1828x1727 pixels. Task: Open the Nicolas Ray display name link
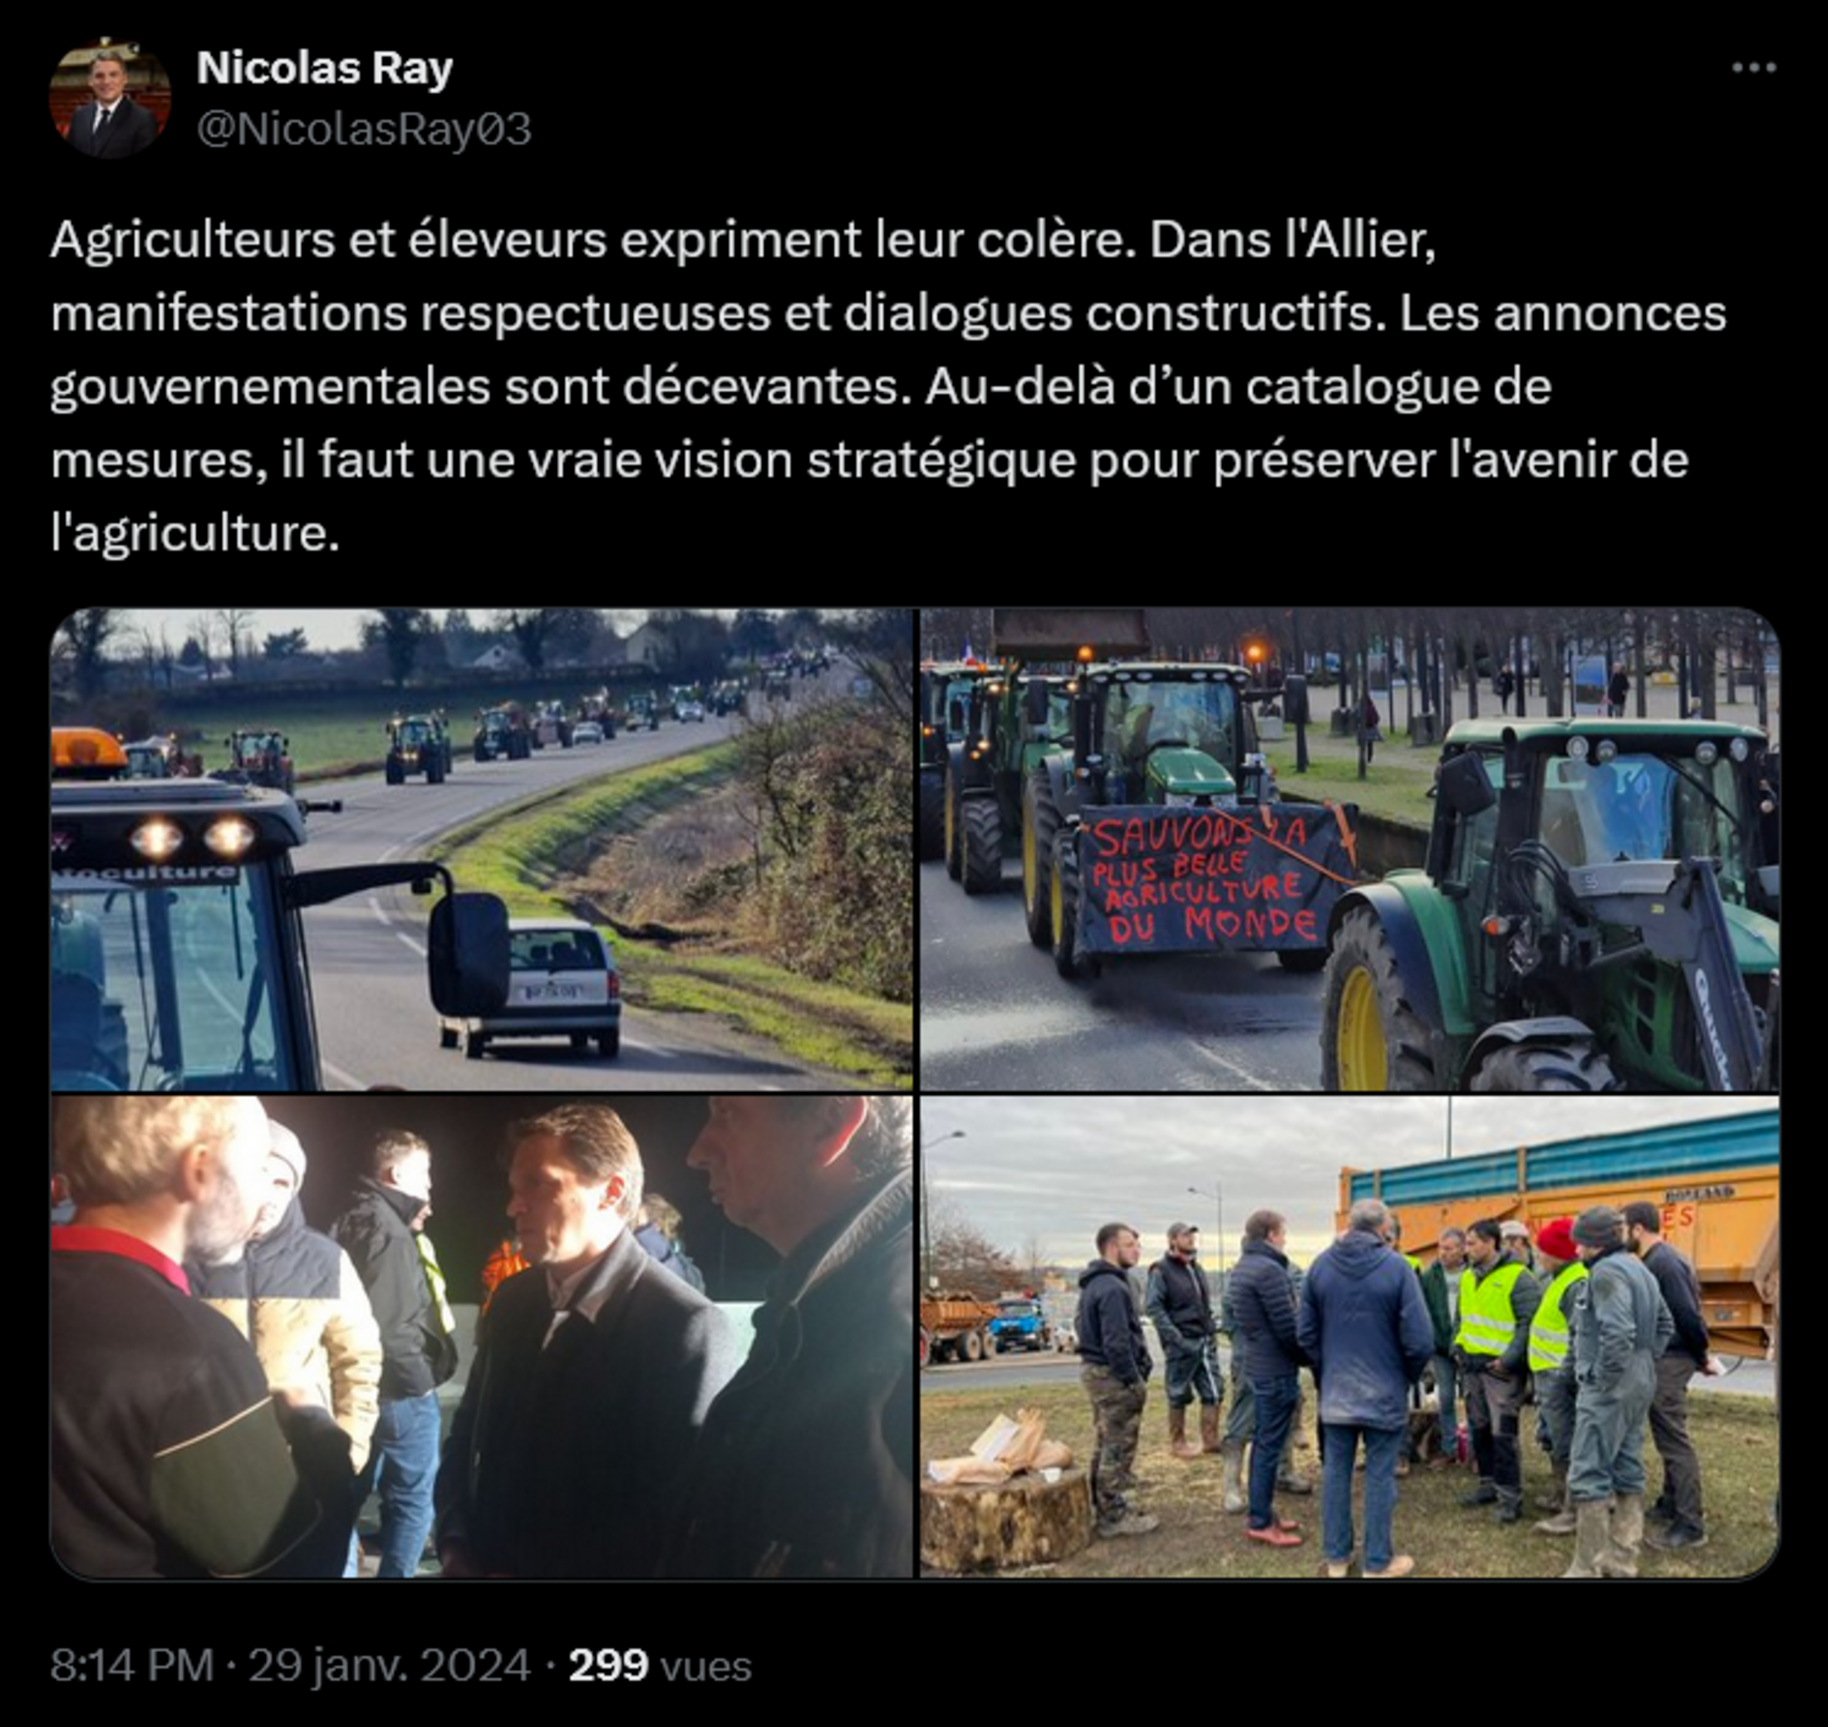324,69
